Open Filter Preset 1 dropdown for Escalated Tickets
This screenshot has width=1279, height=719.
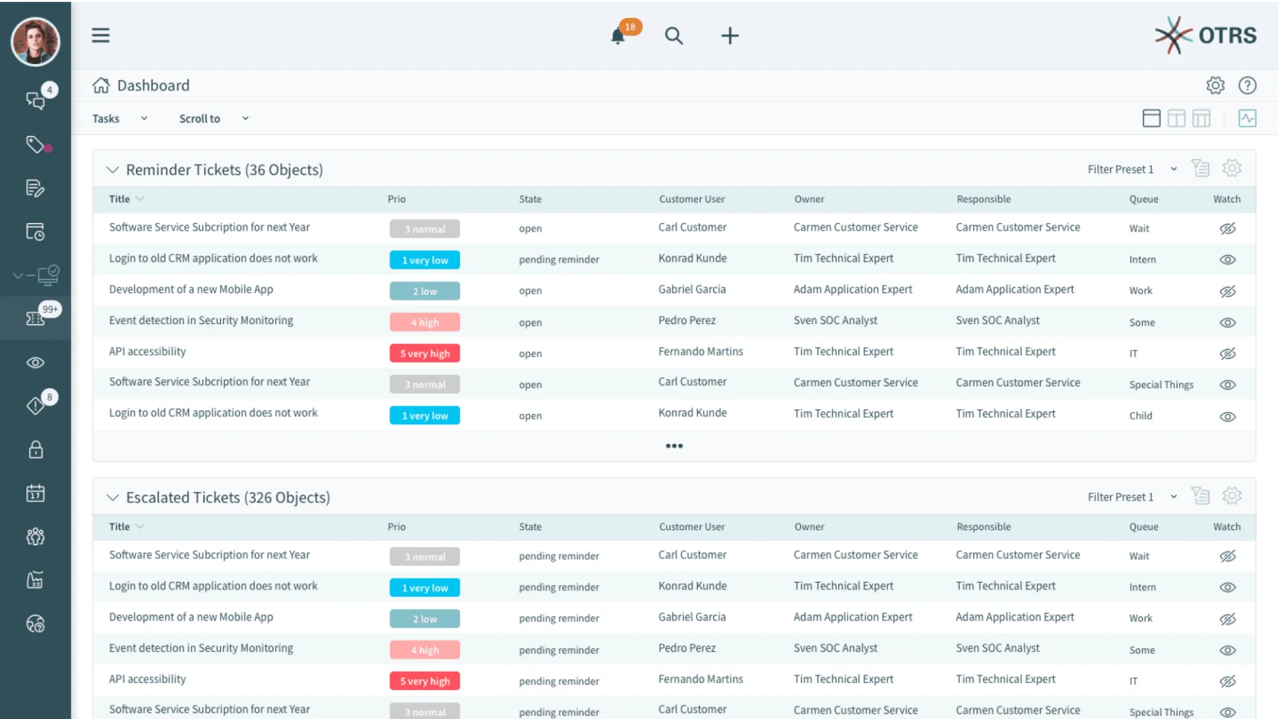pos(1132,497)
